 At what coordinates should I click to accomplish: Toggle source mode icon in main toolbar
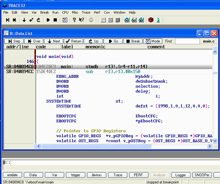65,20
